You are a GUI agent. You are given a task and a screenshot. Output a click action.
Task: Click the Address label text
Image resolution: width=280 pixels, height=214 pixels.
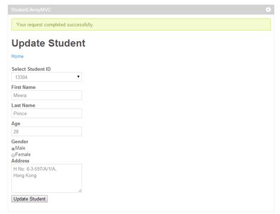[20, 161]
